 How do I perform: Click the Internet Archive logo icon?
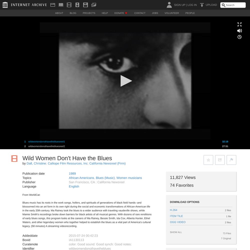point(5,5)
